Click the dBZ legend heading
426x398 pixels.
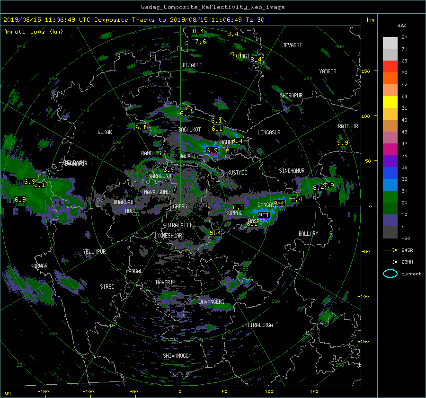click(x=401, y=26)
